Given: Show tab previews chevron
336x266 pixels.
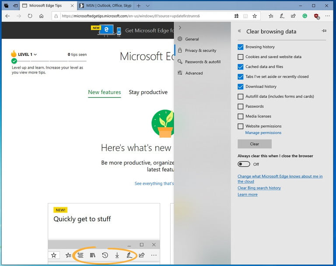Looking at the screenshot, I should coord(147,6).
